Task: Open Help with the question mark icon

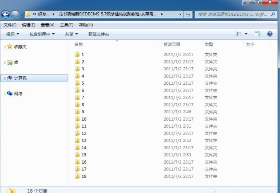Action: pos(270,34)
